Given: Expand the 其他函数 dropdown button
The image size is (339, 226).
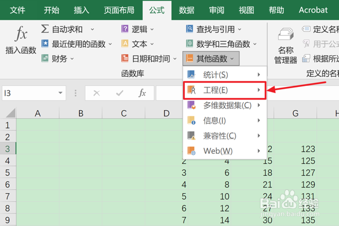Looking at the screenshot, I should pos(211,58).
